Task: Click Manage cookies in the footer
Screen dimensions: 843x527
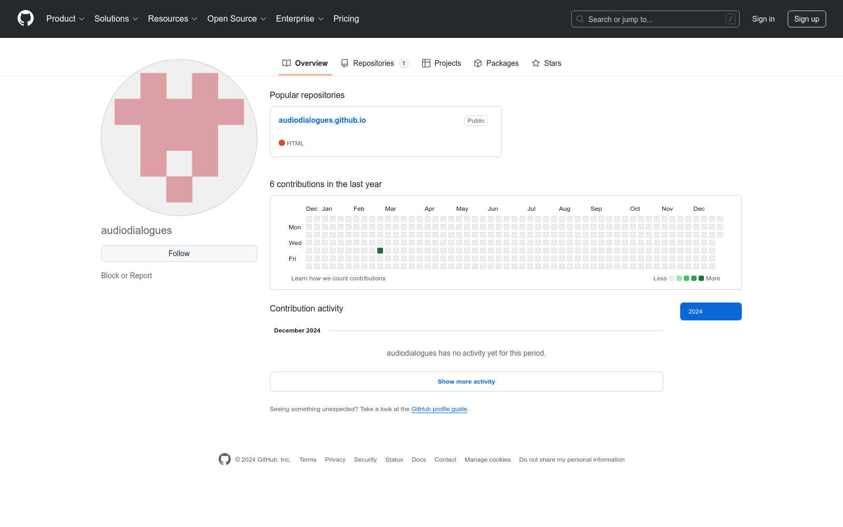Action: coord(487,460)
